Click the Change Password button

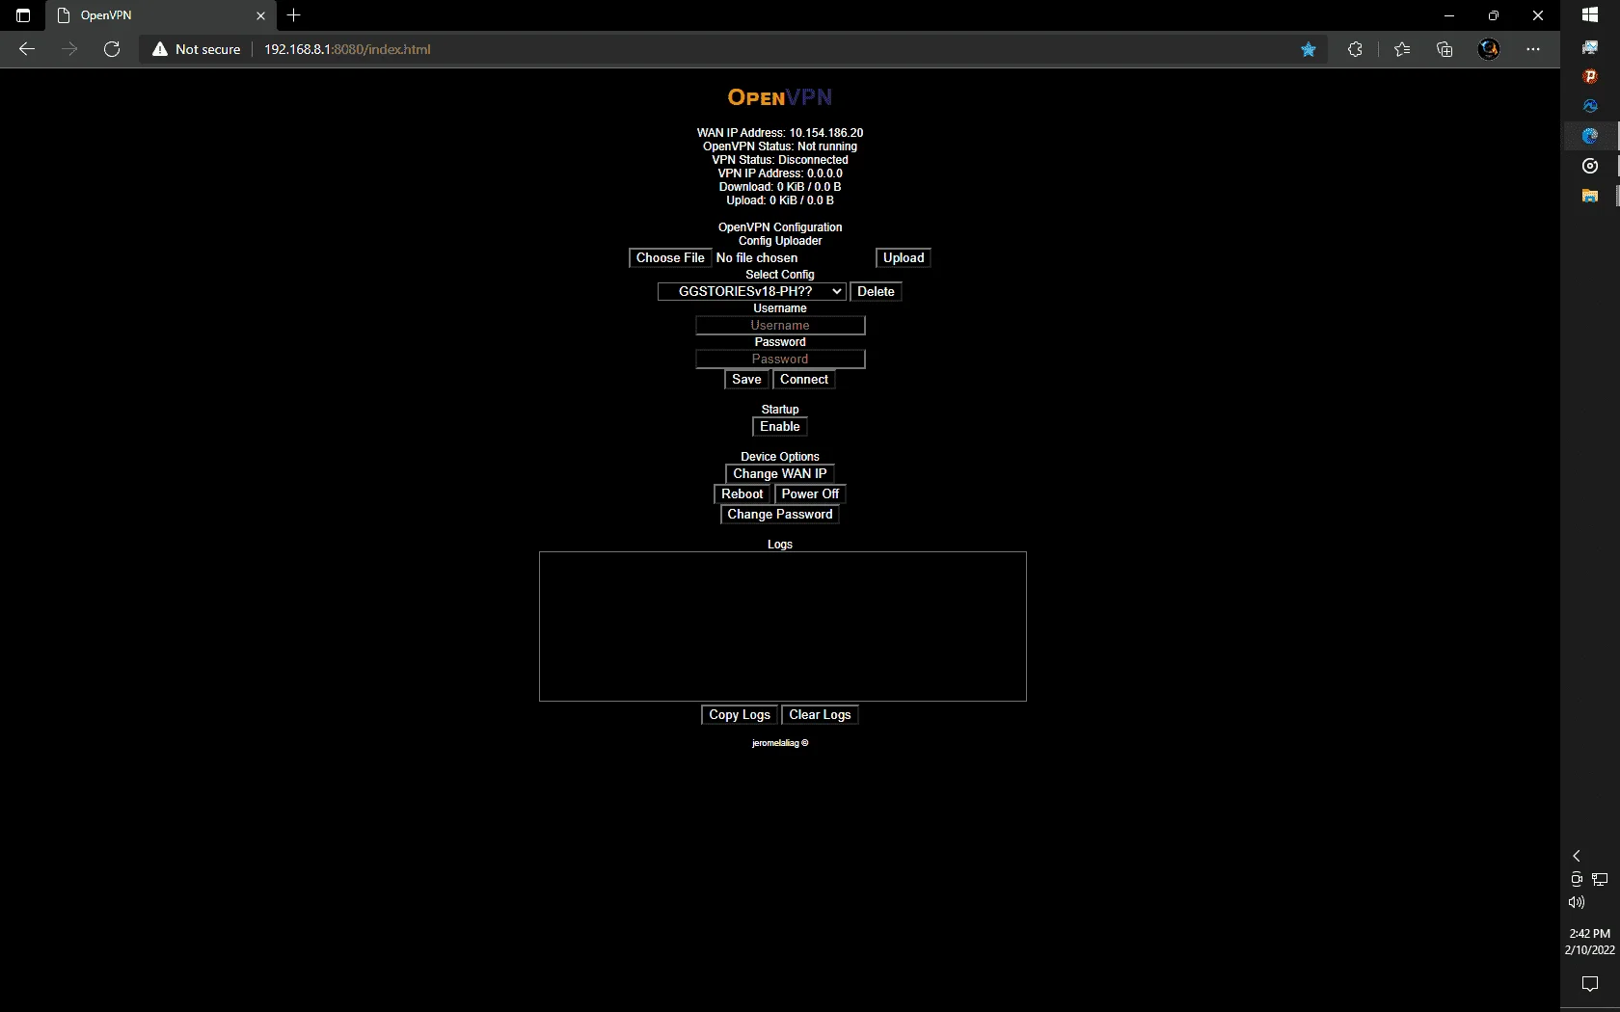(780, 515)
